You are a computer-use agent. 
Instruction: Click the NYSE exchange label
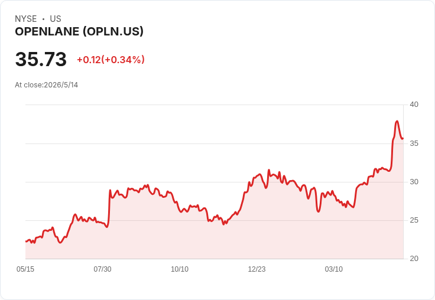26,19
